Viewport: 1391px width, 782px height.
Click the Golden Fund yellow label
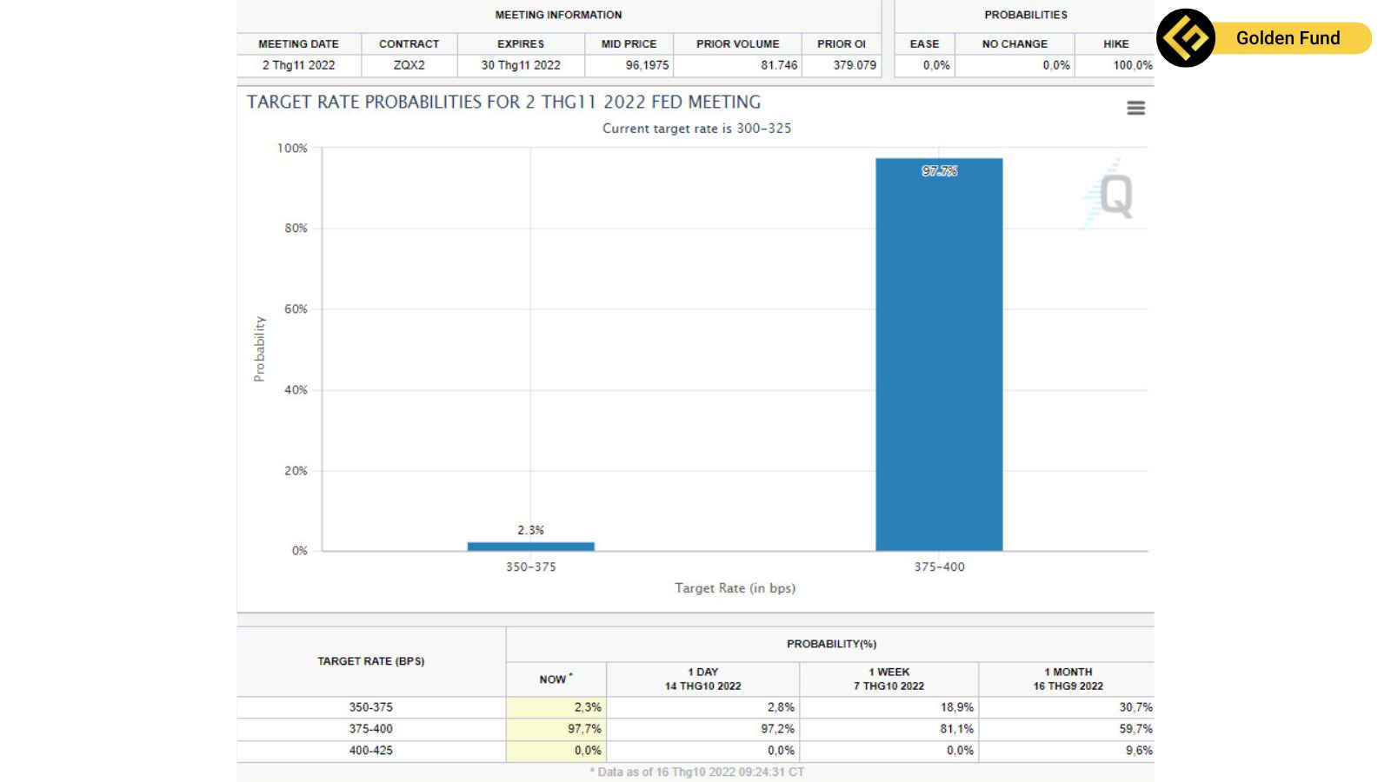(1288, 38)
